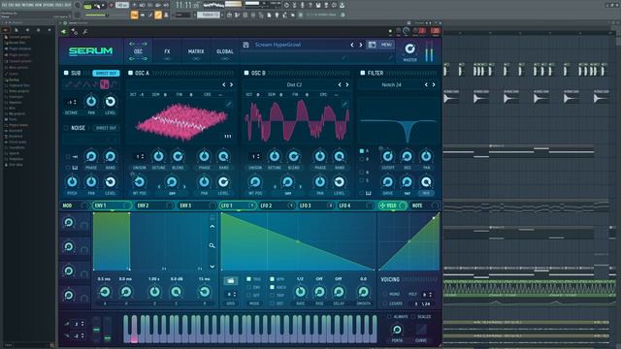Select the NOTE modulation tab
Viewport: 621px width, 349px height.
[425, 206]
